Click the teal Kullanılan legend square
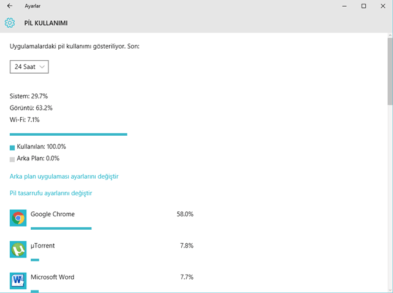393x293 pixels. tap(12, 148)
